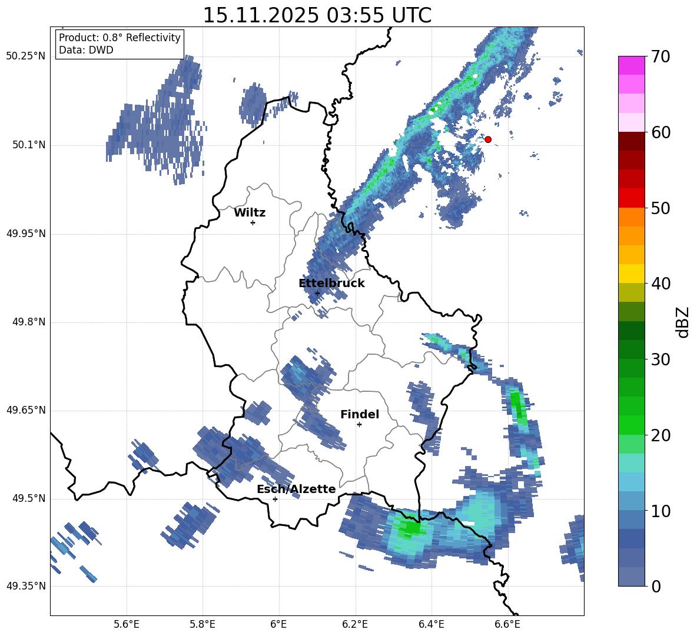Viewport: 697px width, 636px height.
Task: Click the yellow colorbar swatch just above 40
Action: pos(631,274)
